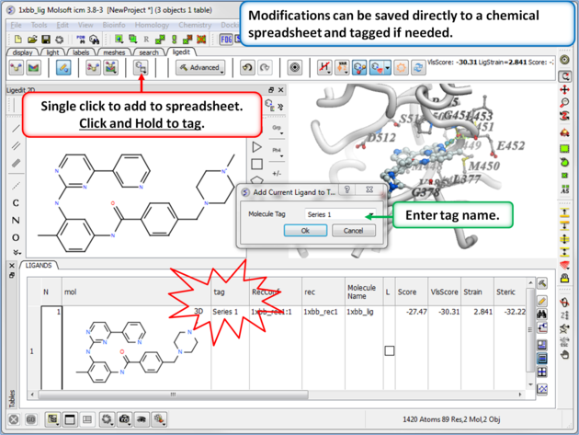Choose the Oxygen atom tool
Image resolution: width=579 pixels, height=435 pixels.
(16, 238)
